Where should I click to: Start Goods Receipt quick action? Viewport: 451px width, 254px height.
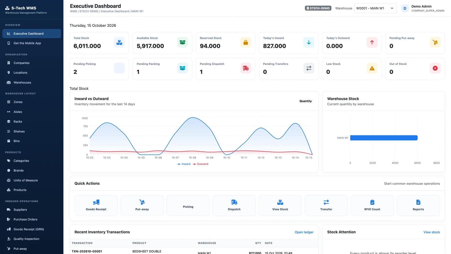click(96, 205)
